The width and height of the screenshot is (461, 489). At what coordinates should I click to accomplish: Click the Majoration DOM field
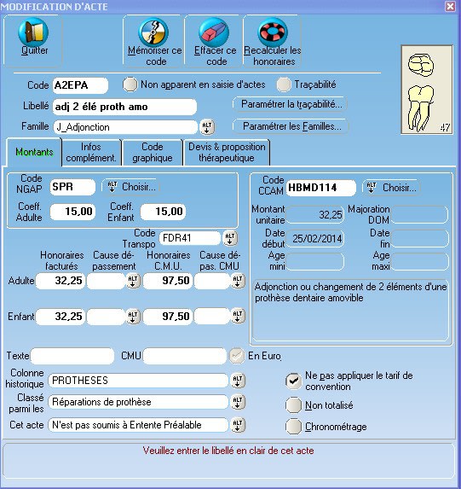419,214
